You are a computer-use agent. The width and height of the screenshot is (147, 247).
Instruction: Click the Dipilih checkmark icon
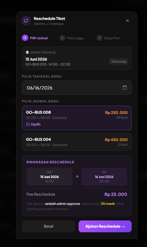28,124
